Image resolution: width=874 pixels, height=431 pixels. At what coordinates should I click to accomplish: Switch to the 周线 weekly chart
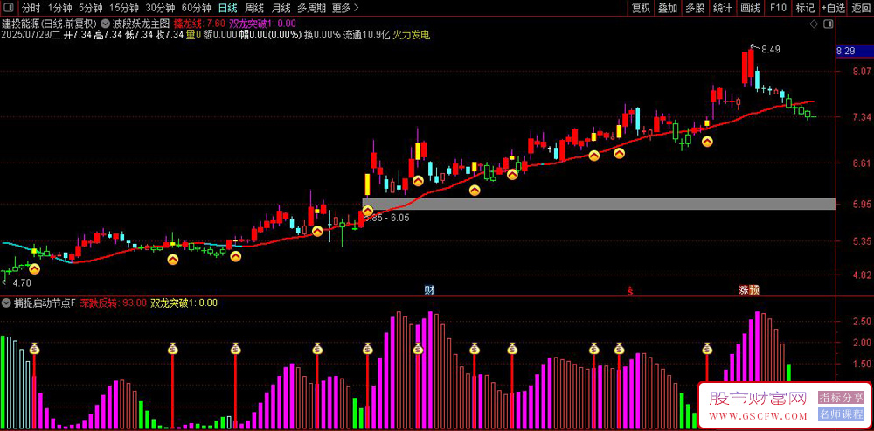(x=254, y=9)
